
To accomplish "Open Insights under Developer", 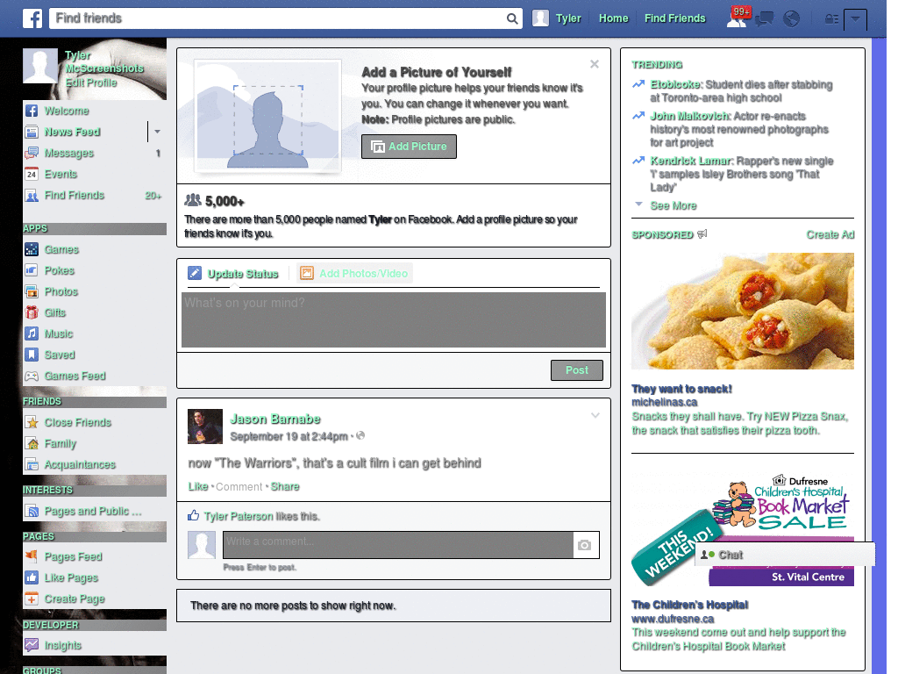I will 63,645.
